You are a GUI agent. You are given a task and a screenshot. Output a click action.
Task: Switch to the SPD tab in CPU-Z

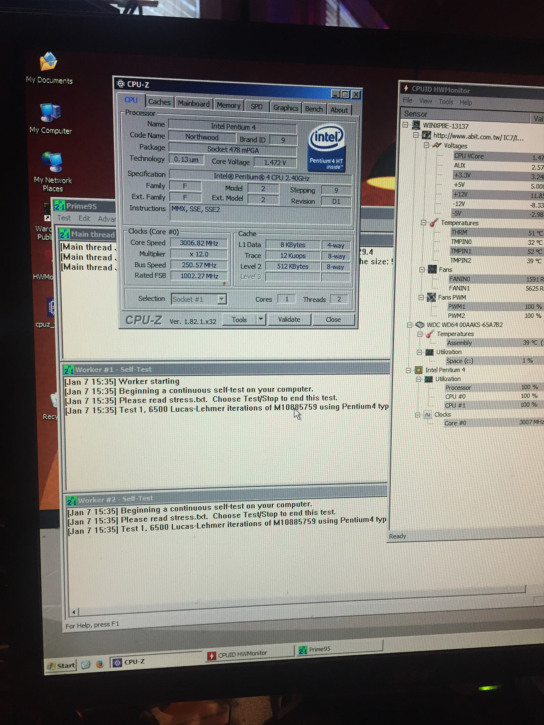coord(256,106)
